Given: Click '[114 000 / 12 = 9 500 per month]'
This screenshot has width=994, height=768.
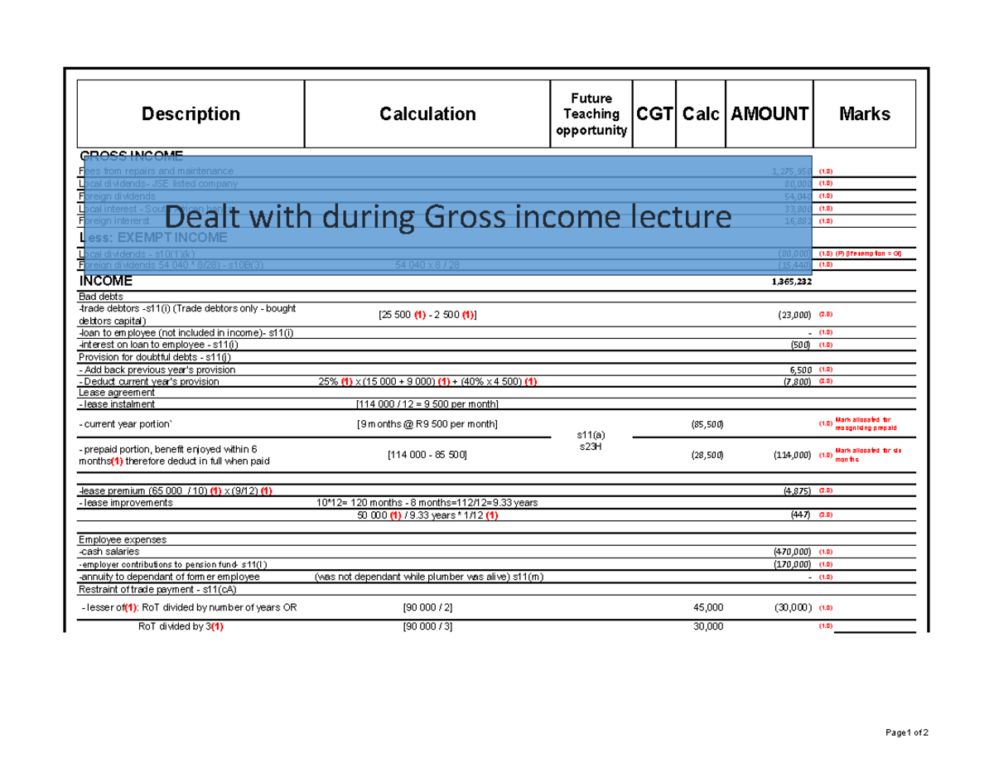Looking at the screenshot, I should pos(427,405).
